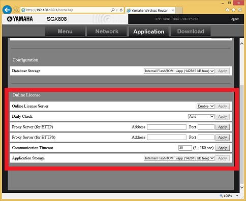Open browser tools gear icon
This screenshot has width=246, height=201.
coord(240,10)
